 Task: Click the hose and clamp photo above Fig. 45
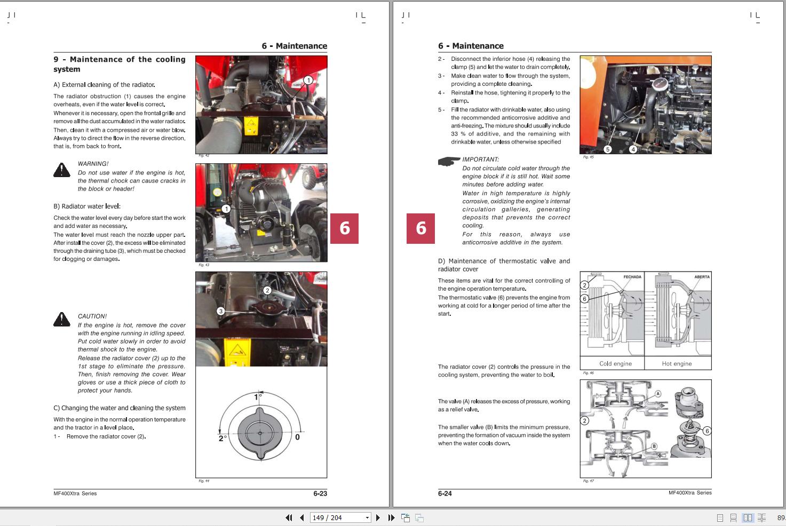point(646,105)
